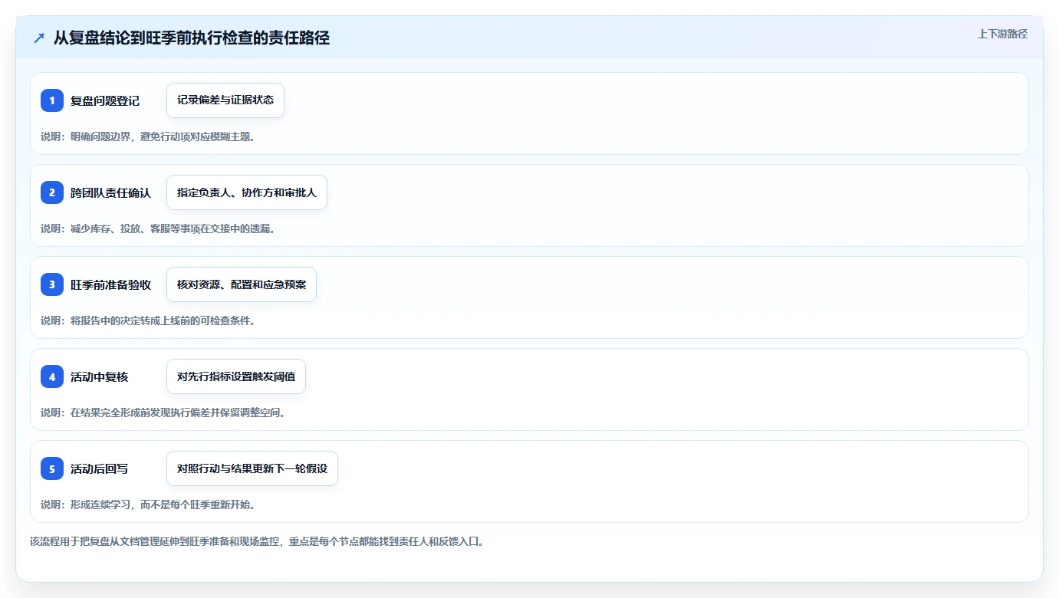Viewport: 1059px width, 598px height.
Task: Click the 对照行动与结果更新下一轮假设 chip
Action: click(x=252, y=468)
